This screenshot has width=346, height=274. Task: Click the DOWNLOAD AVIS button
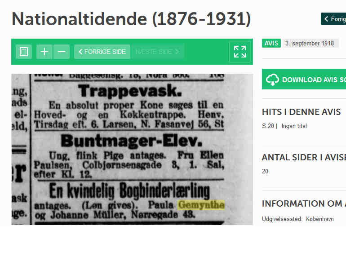305,79
